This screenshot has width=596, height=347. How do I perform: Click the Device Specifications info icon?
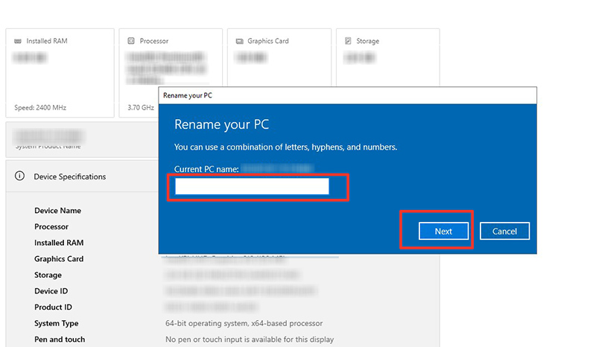(19, 176)
